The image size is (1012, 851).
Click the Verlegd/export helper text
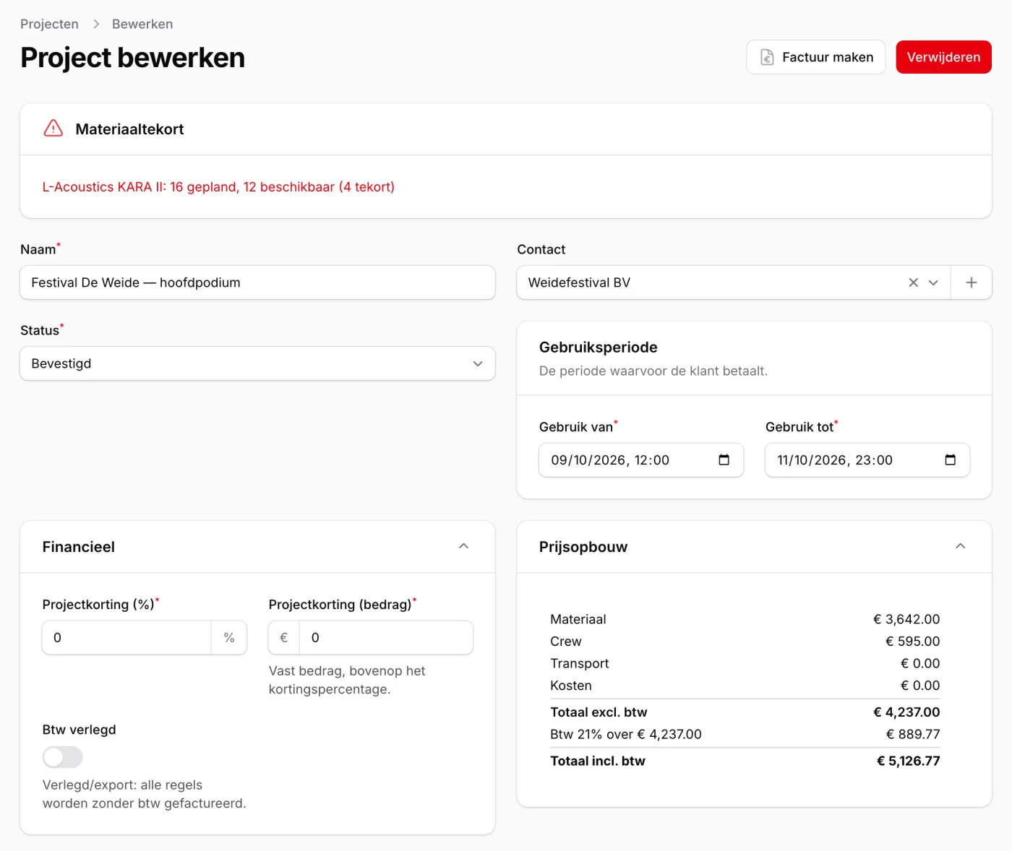[144, 794]
